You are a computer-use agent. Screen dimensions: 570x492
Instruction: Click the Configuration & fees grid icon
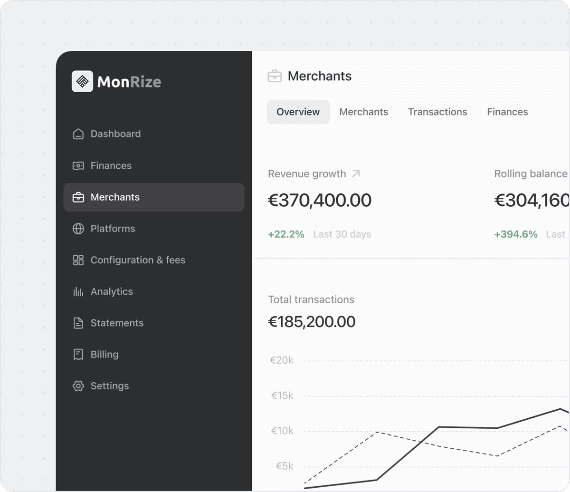point(78,260)
